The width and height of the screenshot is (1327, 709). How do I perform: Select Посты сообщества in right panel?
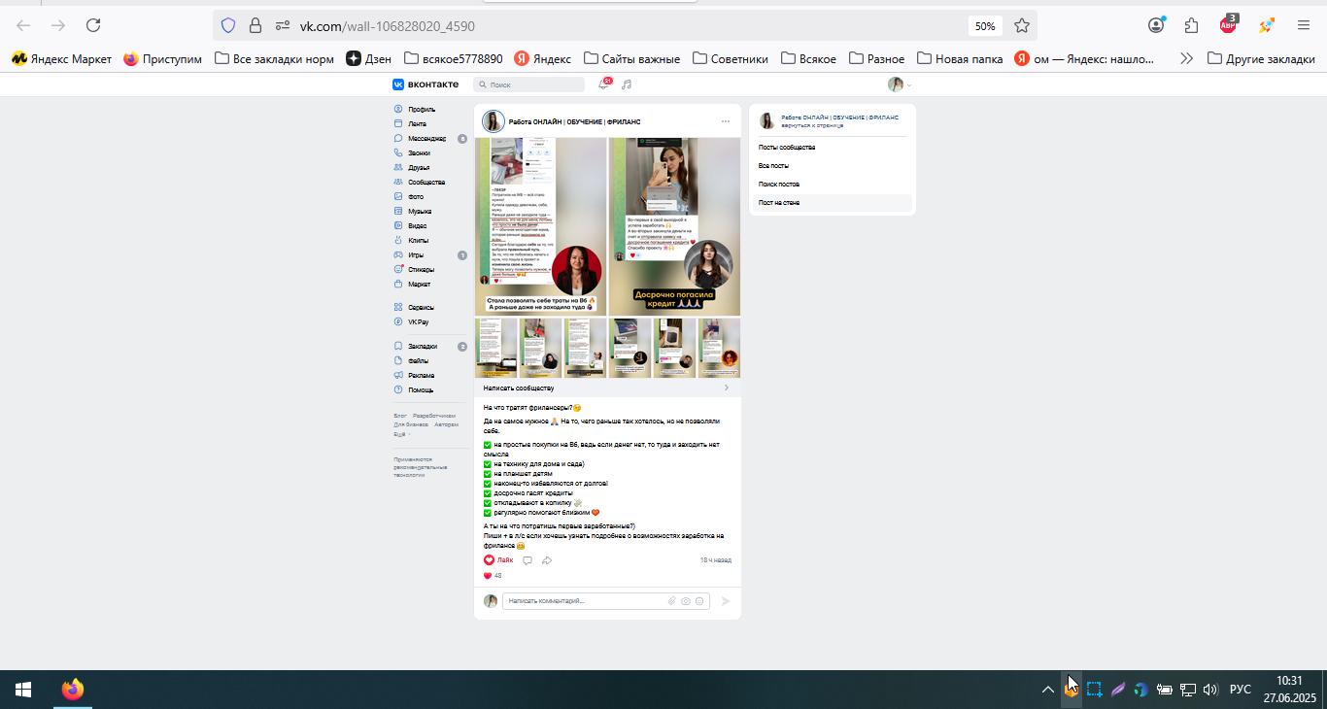coord(833,148)
